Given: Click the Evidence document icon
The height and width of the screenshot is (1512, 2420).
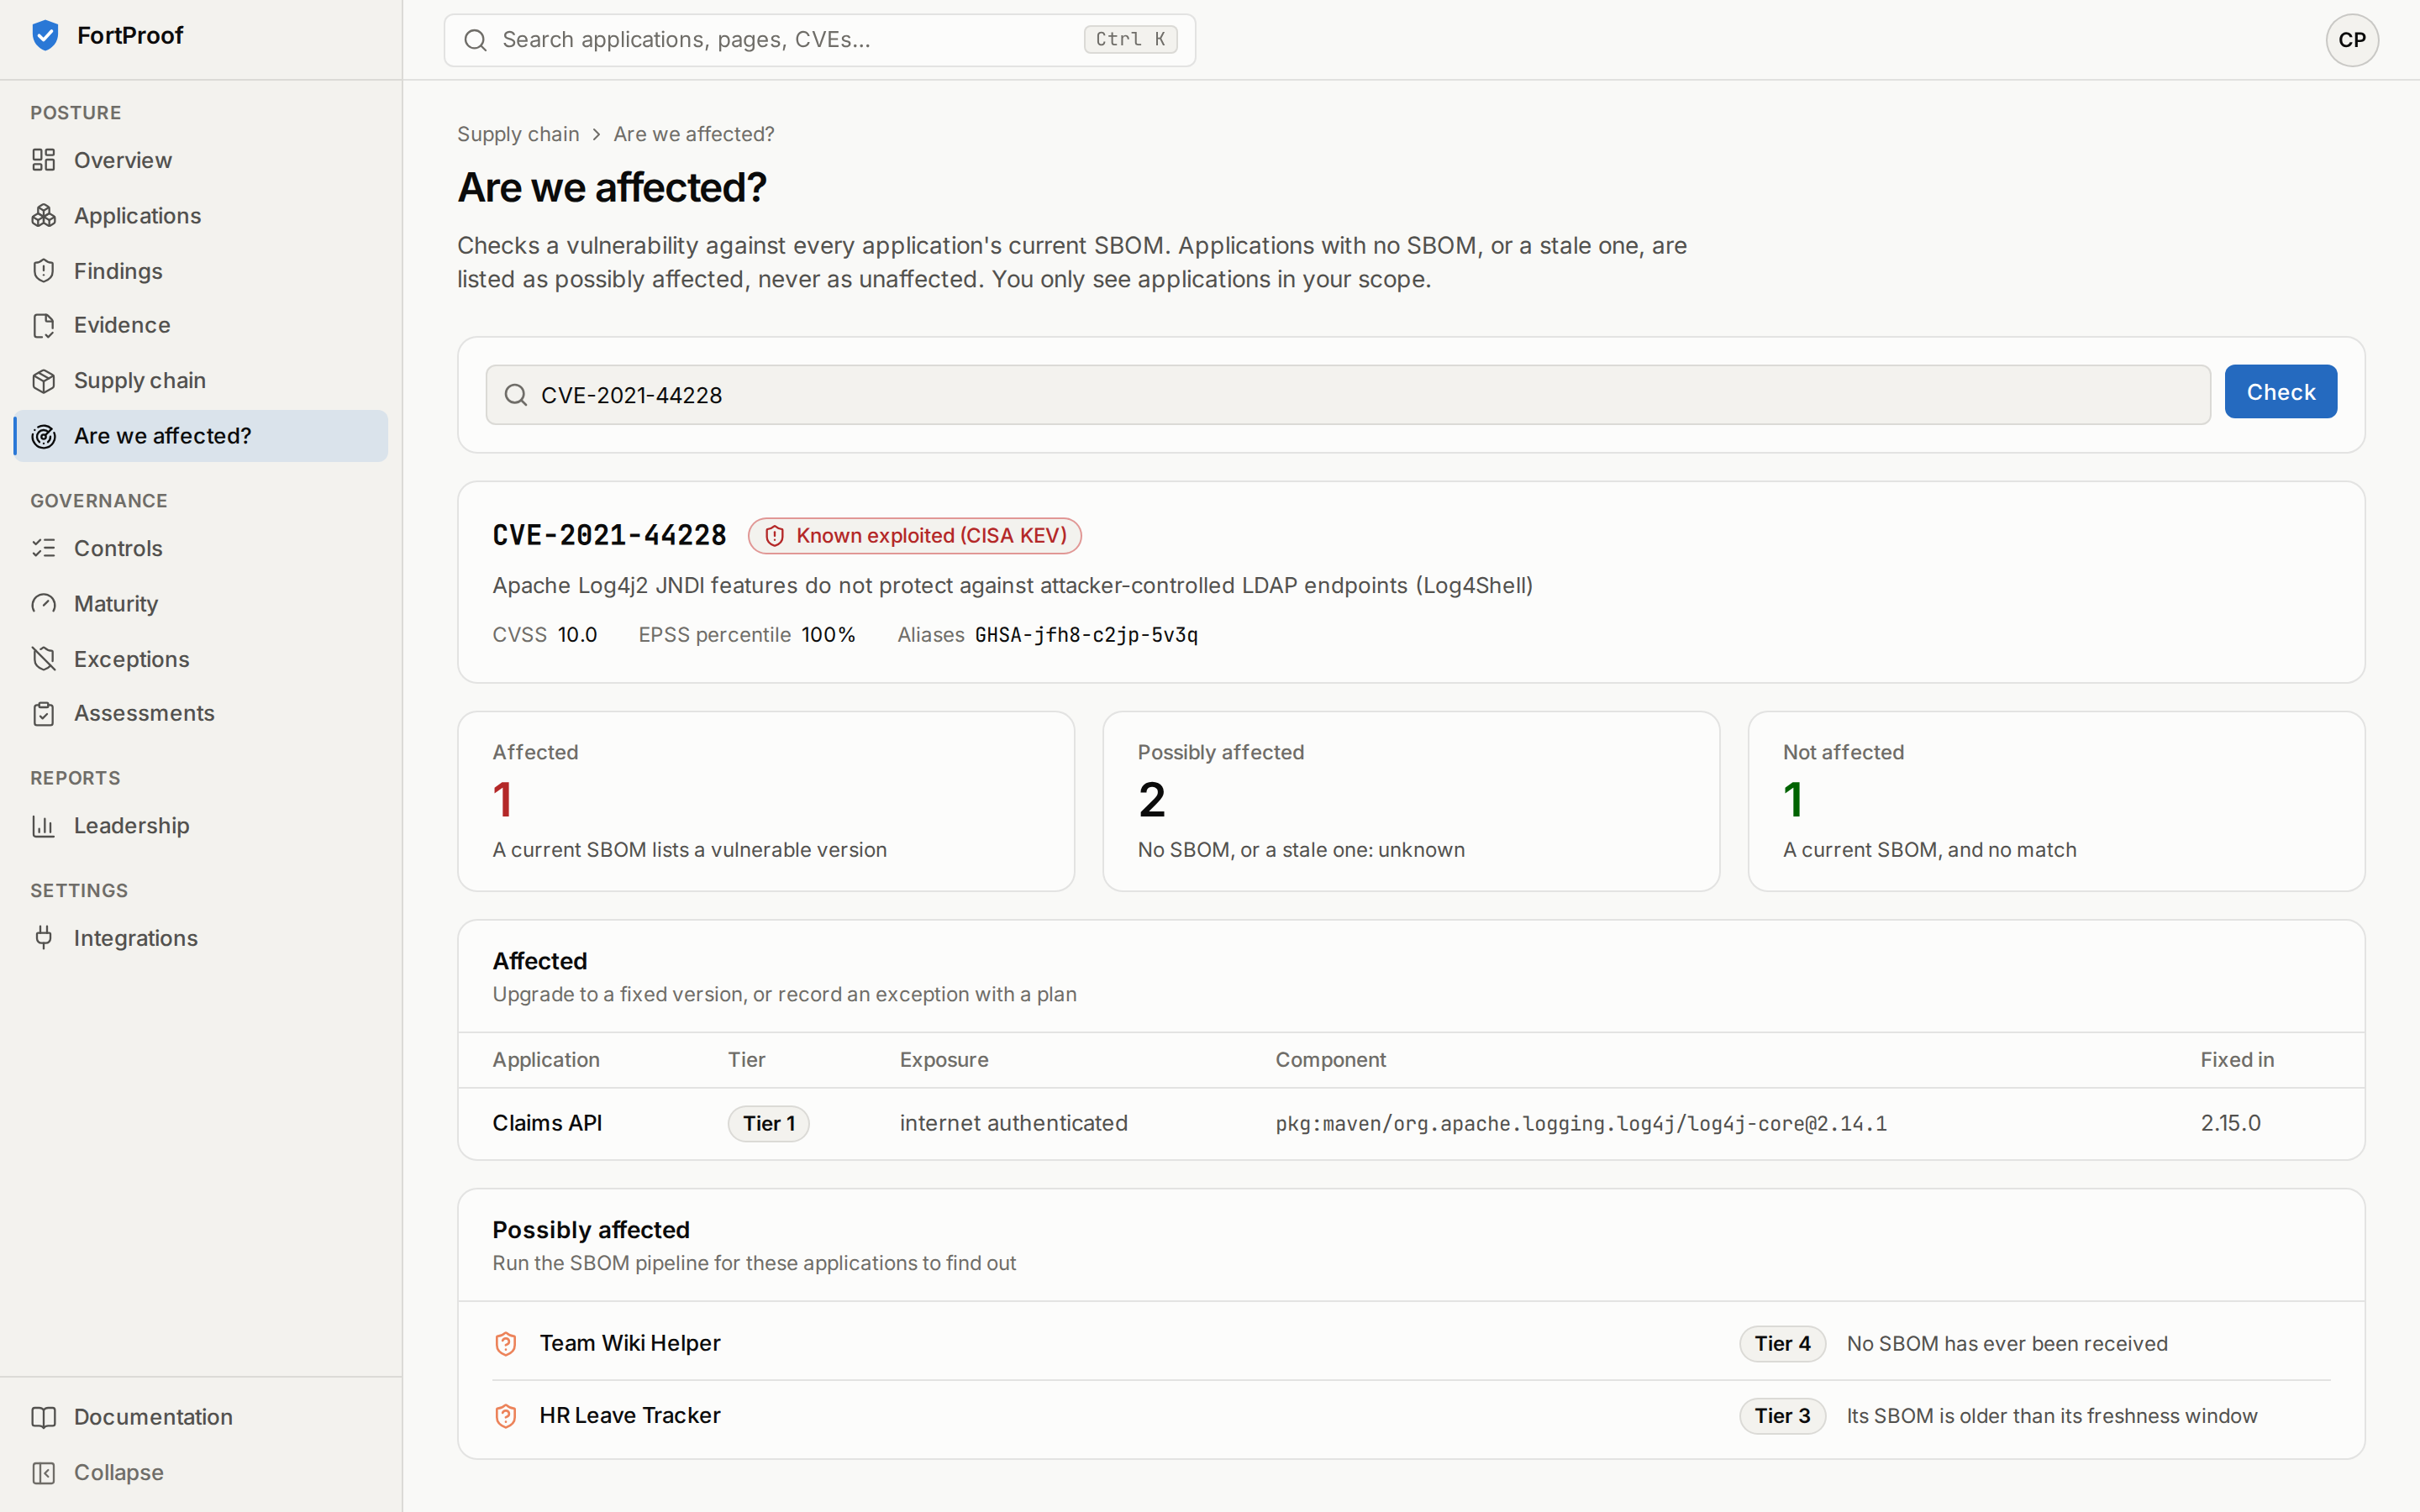Looking at the screenshot, I should (x=43, y=325).
